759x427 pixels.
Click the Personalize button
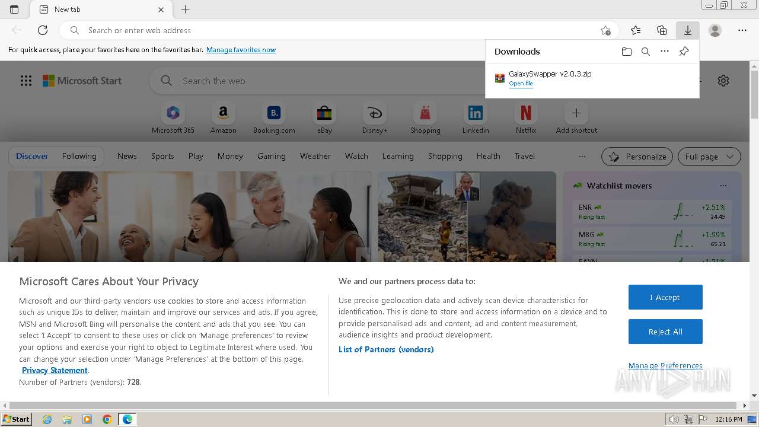[637, 157]
